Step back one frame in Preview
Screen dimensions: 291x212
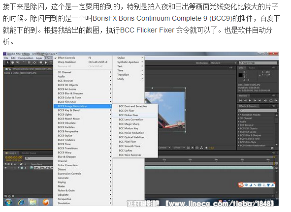245,100
